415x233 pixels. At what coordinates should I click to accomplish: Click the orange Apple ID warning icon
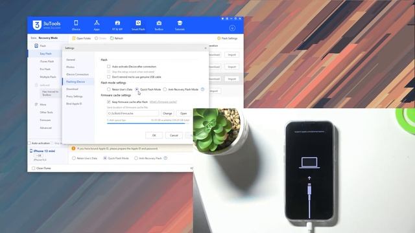[x=73, y=148]
